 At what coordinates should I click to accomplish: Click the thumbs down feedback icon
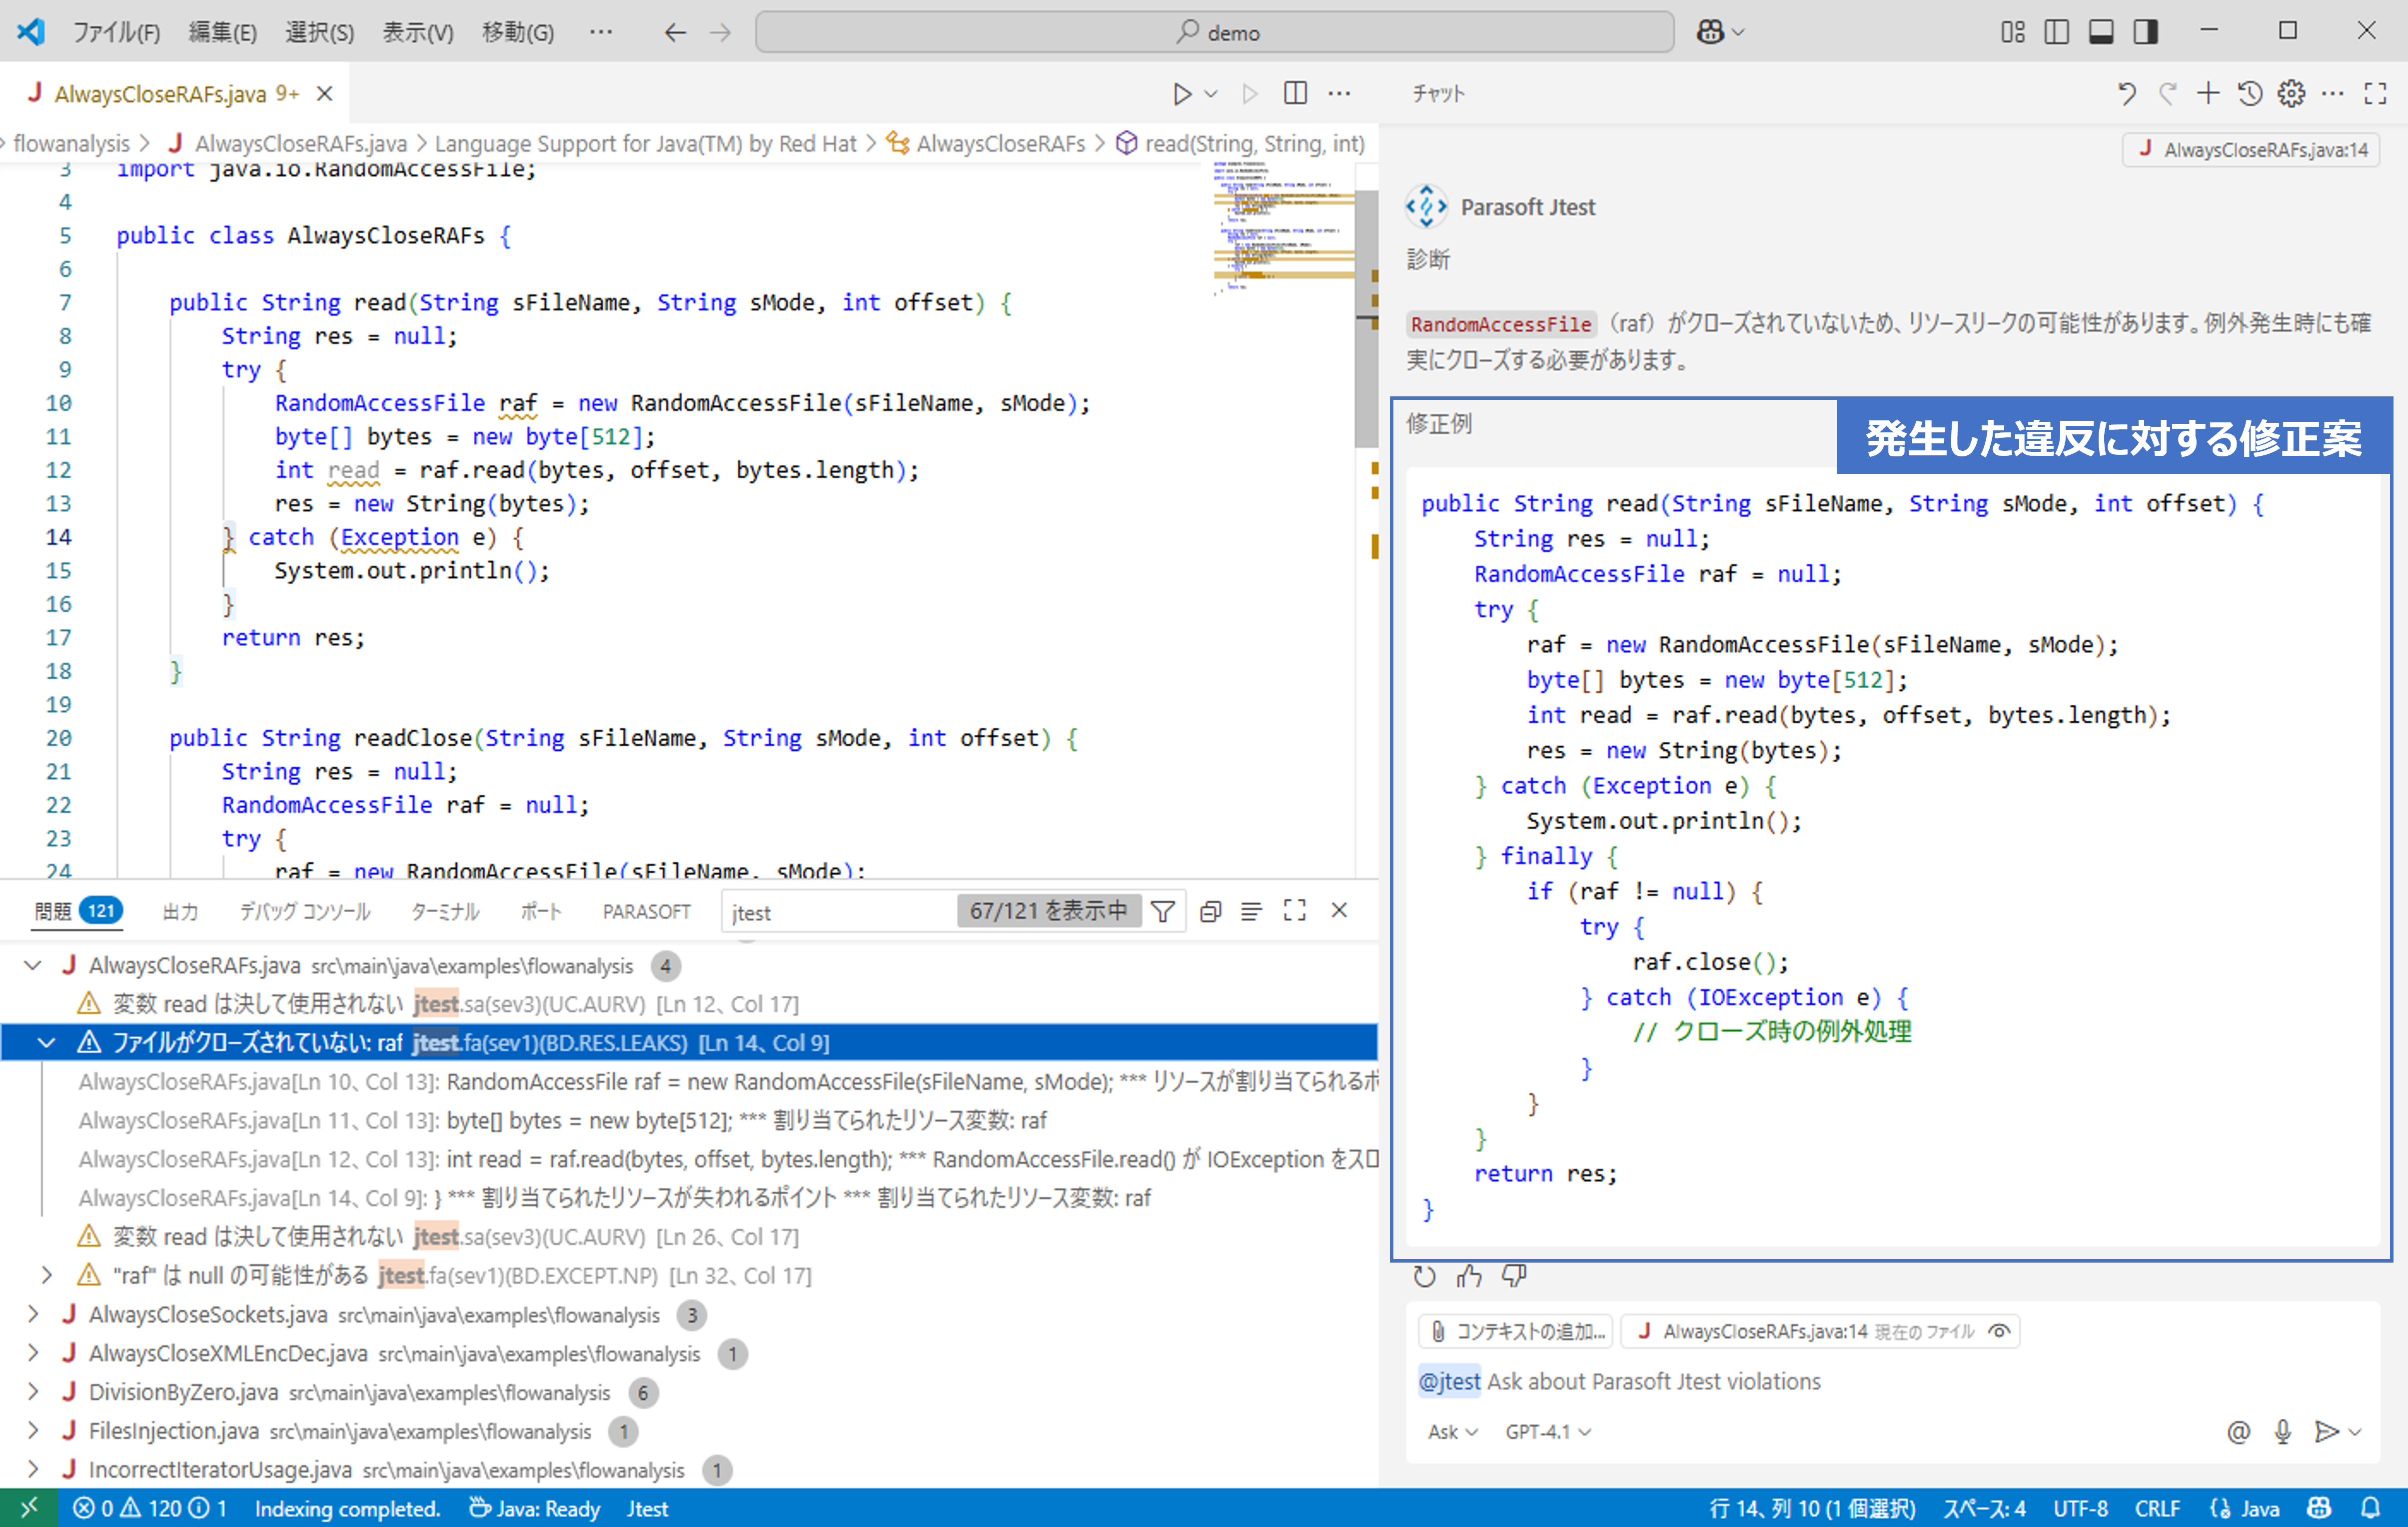point(1514,1276)
